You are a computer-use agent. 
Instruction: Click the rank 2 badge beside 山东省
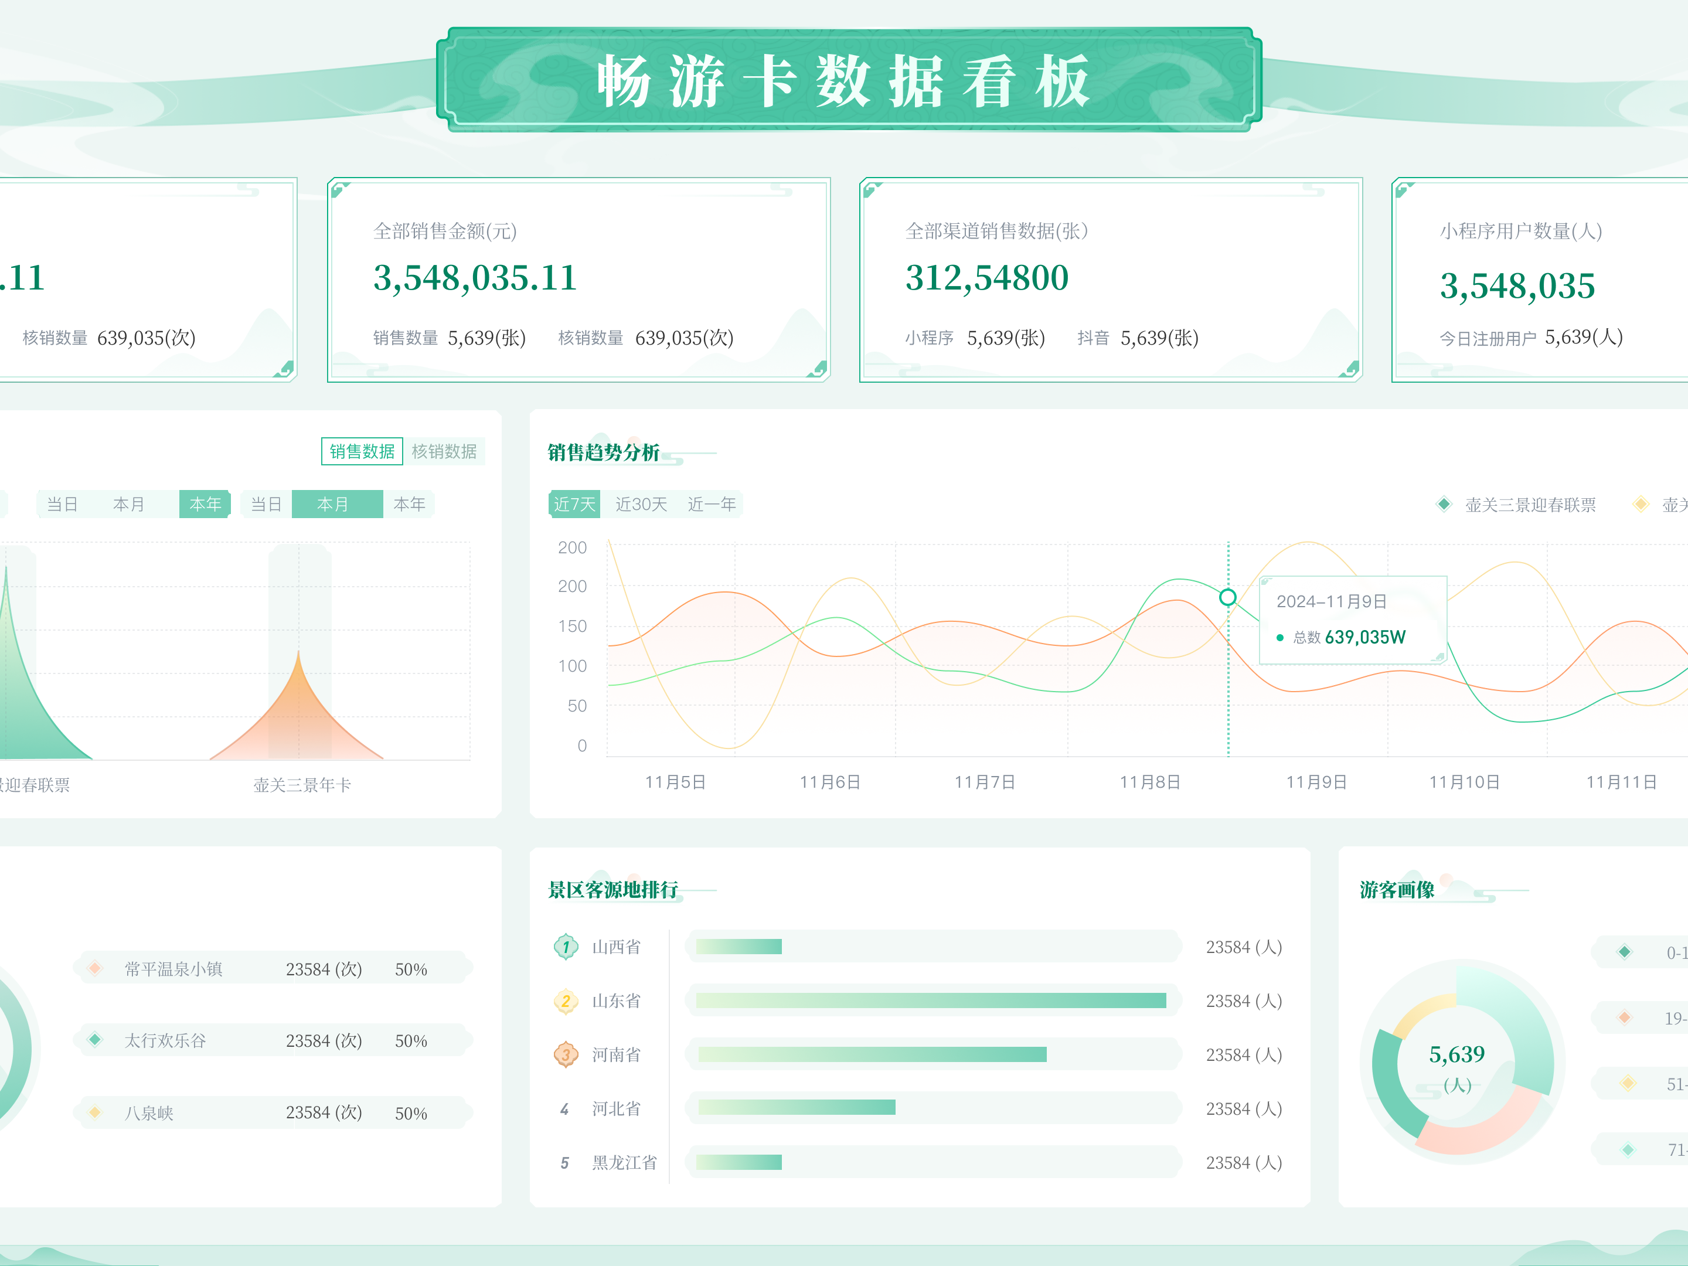pyautogui.click(x=566, y=1000)
